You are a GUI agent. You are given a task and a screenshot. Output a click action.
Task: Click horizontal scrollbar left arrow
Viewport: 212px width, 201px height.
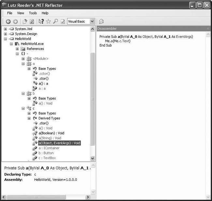(4, 197)
